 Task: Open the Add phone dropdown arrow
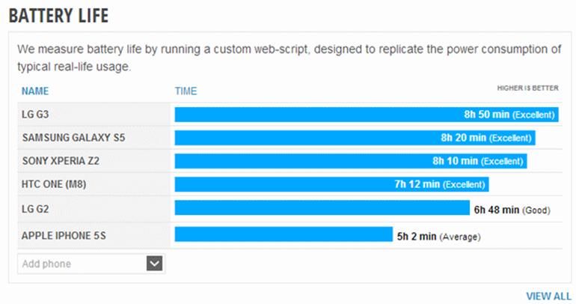(155, 263)
